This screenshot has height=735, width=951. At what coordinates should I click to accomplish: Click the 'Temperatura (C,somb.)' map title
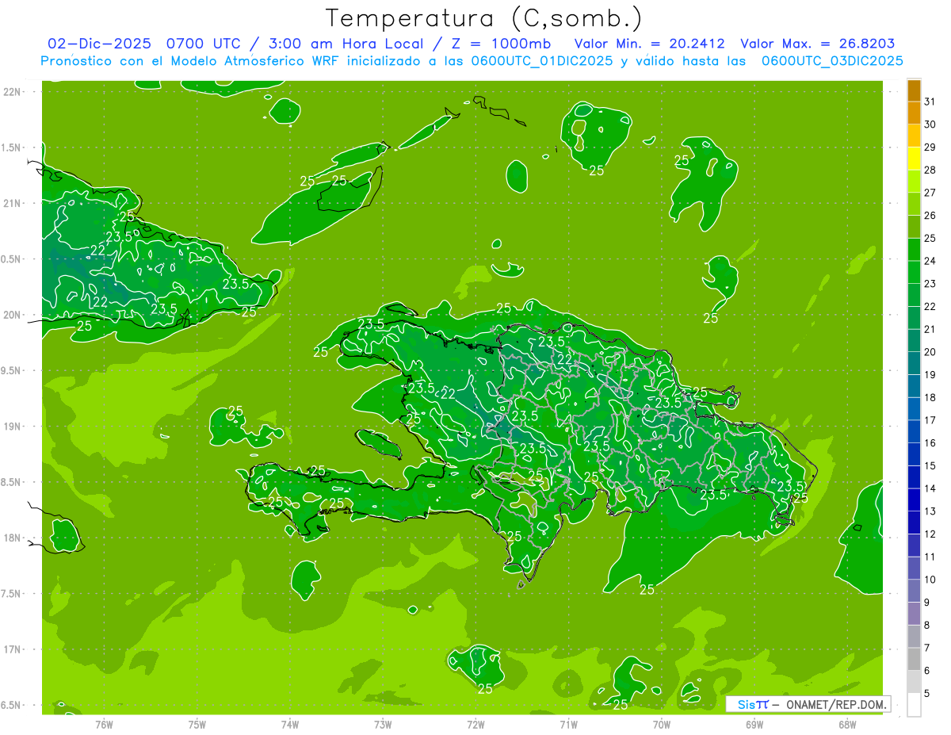click(x=484, y=18)
